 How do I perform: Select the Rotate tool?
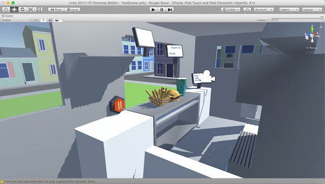(22, 10)
